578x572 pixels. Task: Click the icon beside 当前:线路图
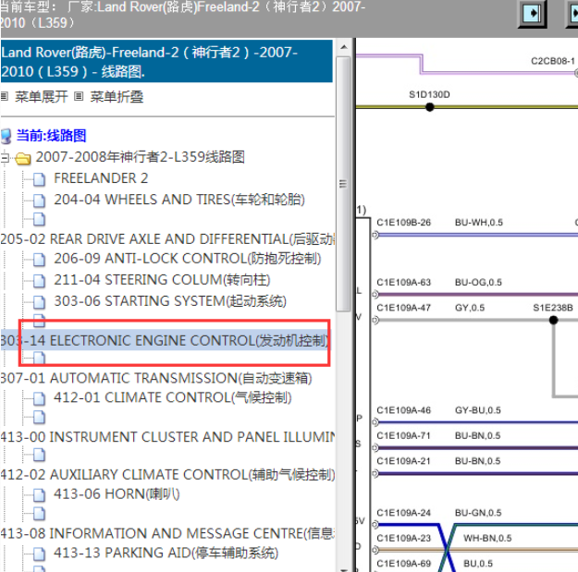6,136
